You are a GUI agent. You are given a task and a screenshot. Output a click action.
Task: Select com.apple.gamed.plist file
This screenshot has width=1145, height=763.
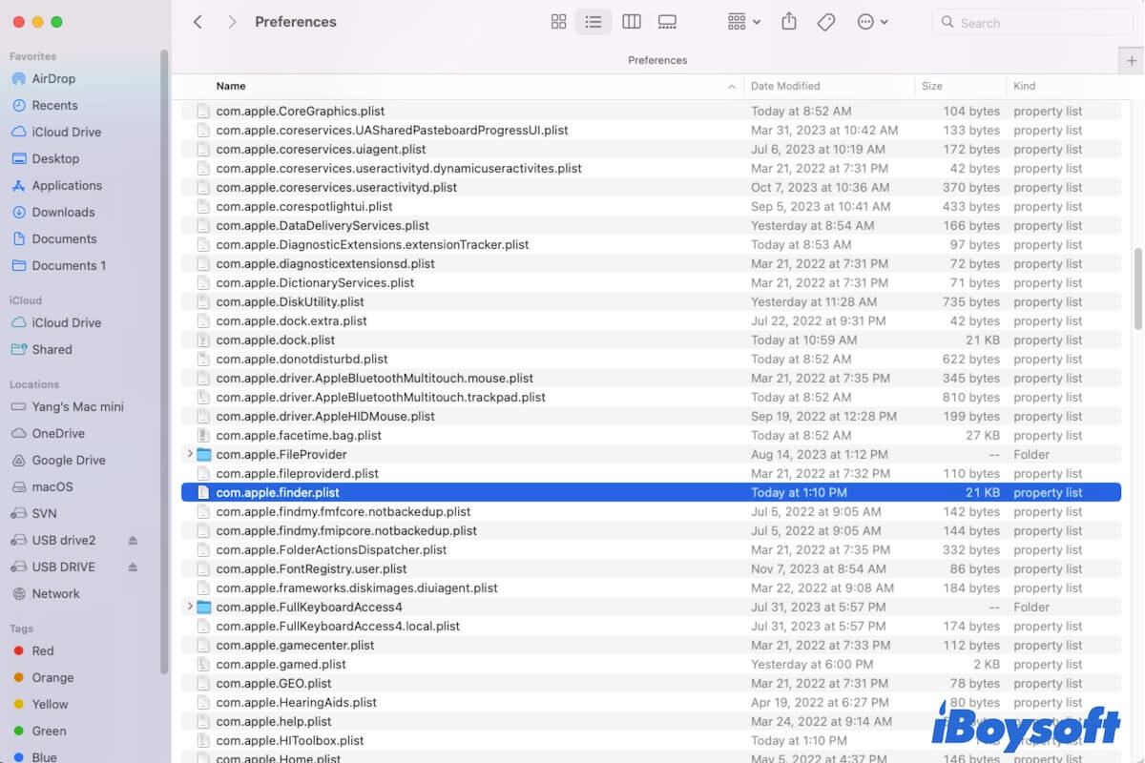click(x=651, y=665)
